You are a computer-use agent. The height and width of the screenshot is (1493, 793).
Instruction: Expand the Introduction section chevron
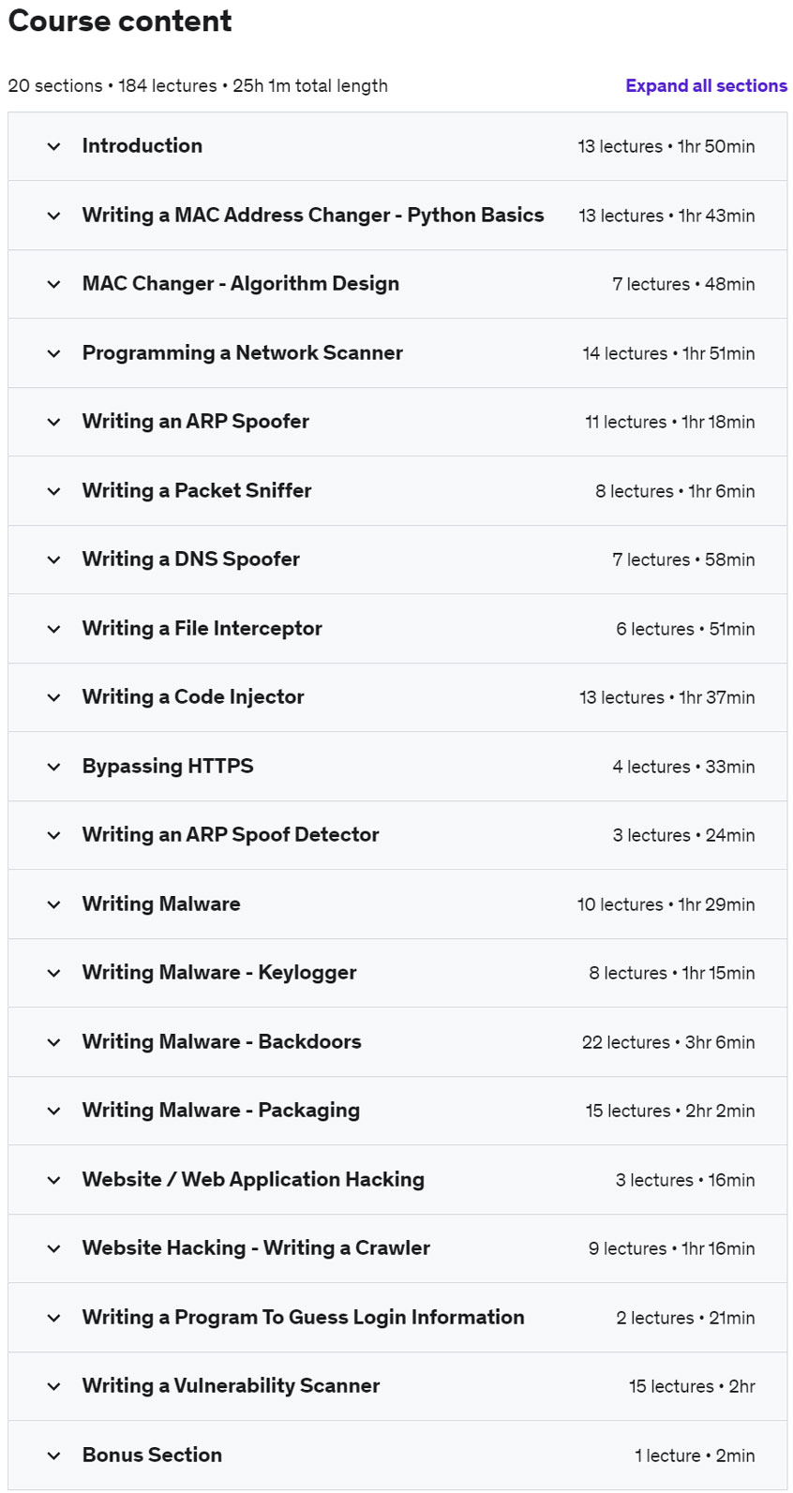(x=53, y=146)
